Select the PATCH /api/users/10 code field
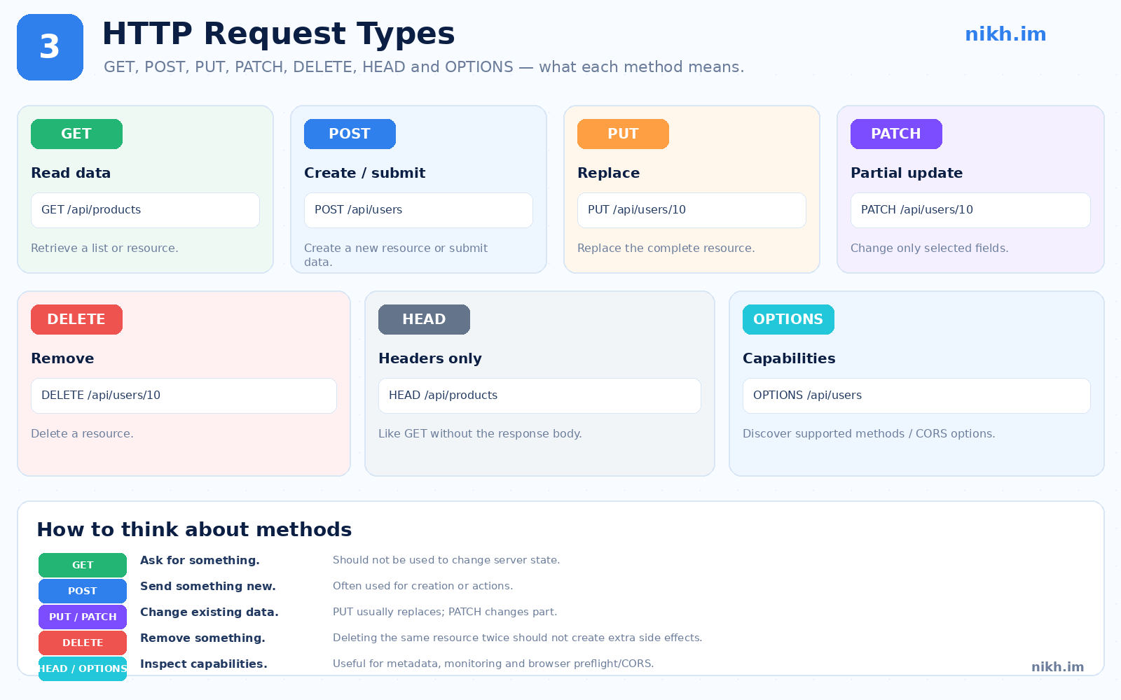 point(970,210)
